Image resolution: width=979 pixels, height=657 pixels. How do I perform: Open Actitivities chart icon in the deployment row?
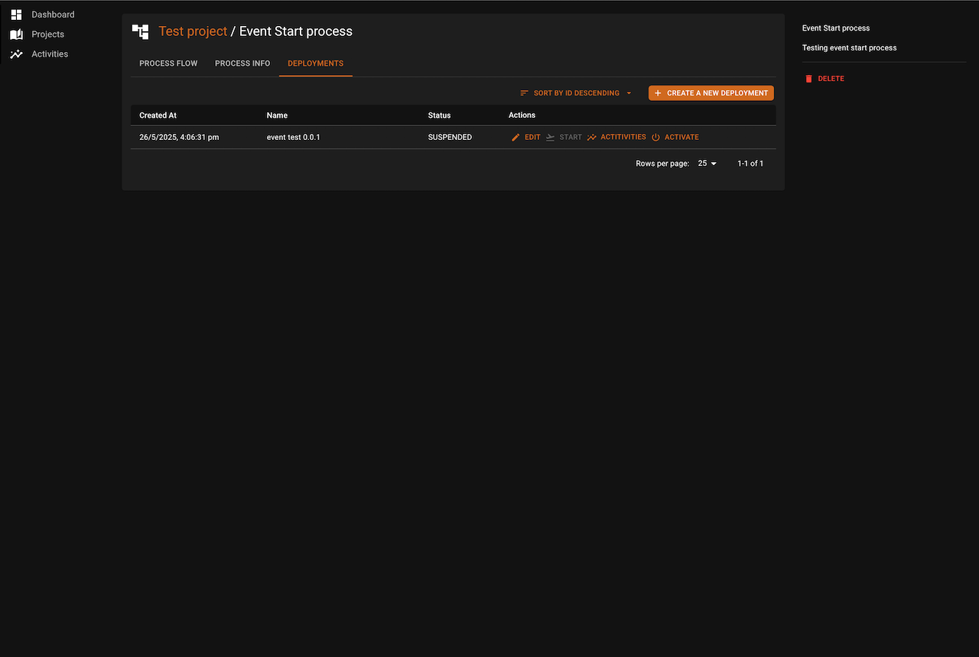[592, 138]
